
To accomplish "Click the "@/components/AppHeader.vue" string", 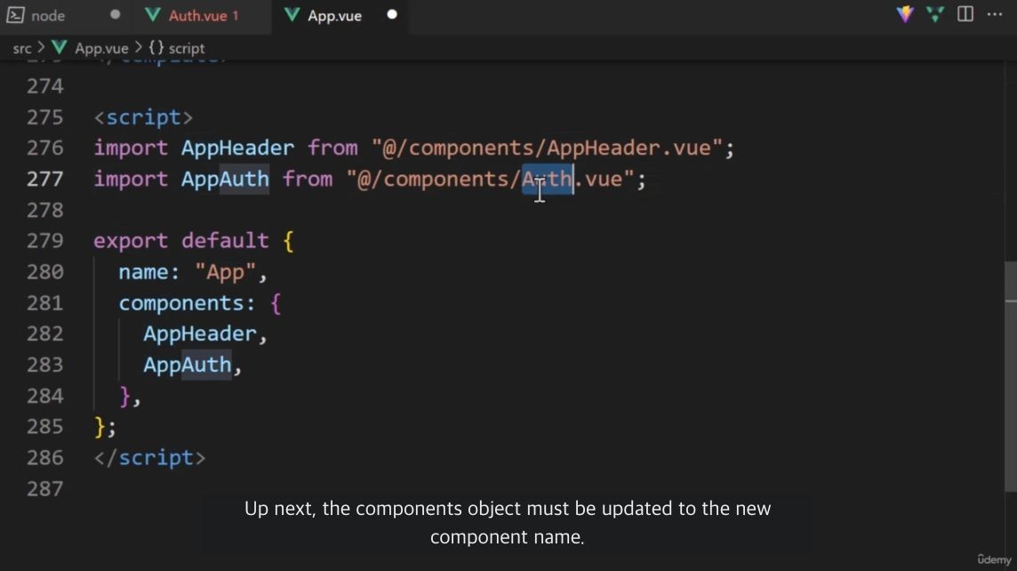I will (547, 148).
